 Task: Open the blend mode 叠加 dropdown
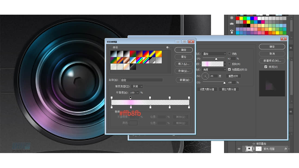click(214, 54)
